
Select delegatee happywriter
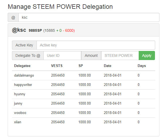pyautogui.click(x=23, y=85)
